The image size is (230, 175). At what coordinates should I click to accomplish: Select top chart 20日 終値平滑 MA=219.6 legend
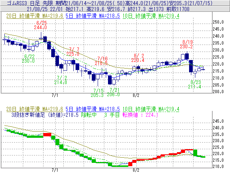click(x=35, y=16)
